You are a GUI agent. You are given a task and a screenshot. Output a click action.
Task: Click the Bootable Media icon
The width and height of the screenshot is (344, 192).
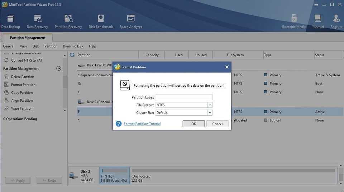(294, 21)
